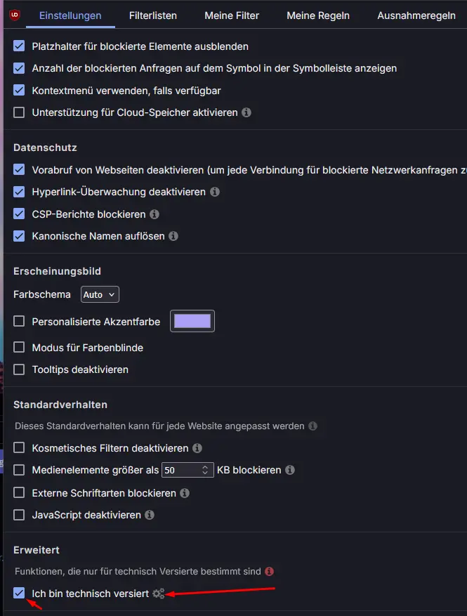Pick the purple accent color swatch

192,321
